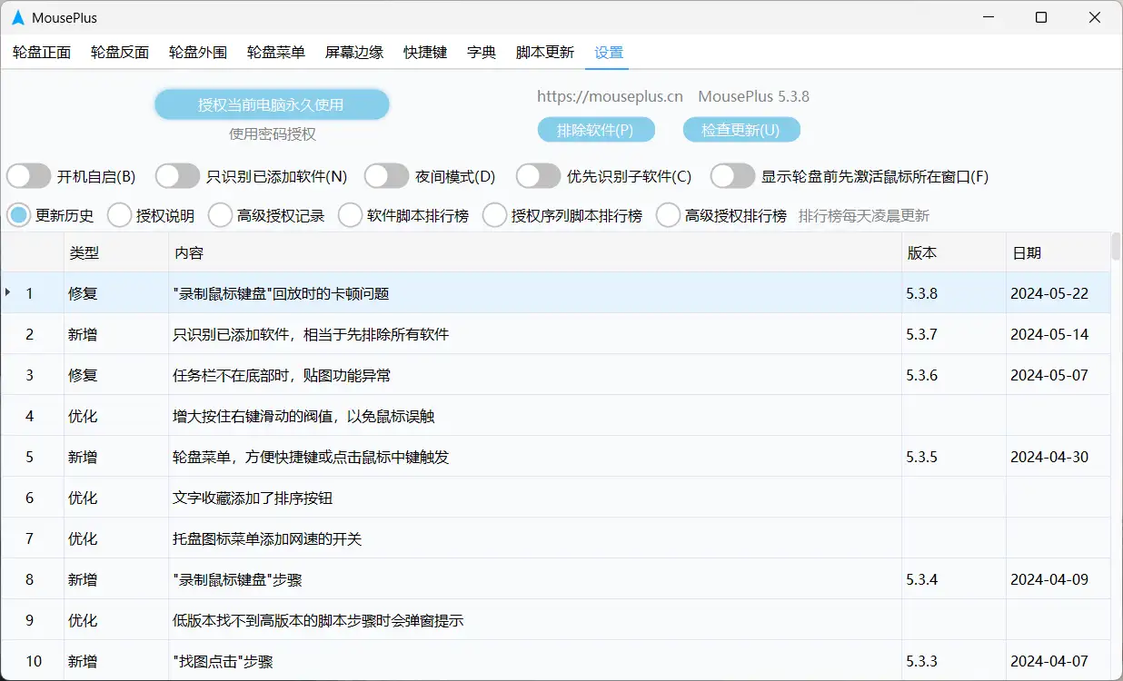Image resolution: width=1123 pixels, height=681 pixels.
Task: Open the 轮盘正面 tab
Action: (42, 53)
